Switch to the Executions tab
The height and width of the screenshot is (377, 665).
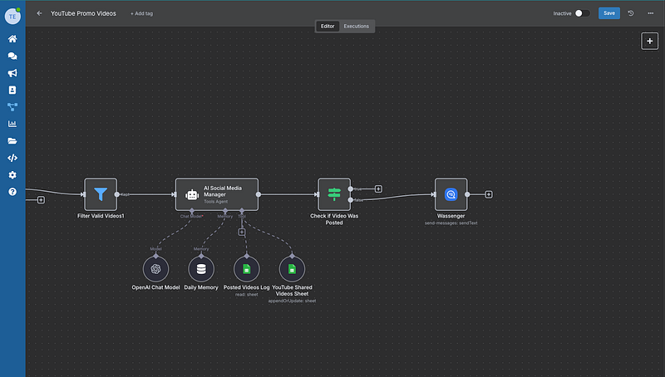(356, 27)
